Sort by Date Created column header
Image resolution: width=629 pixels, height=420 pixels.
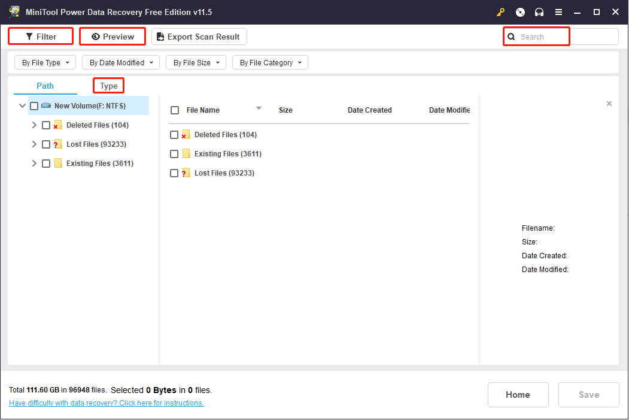click(369, 110)
